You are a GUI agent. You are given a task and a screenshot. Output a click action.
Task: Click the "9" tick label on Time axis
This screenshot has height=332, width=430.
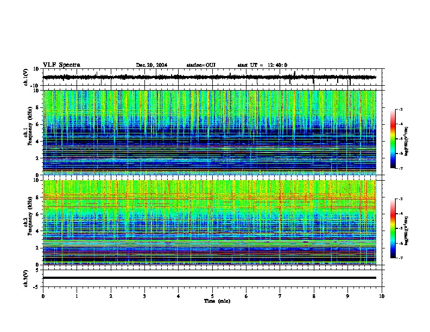coord(347,296)
